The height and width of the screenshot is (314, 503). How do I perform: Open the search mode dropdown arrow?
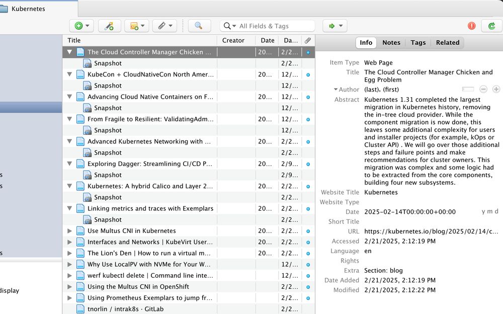pyautogui.click(x=234, y=26)
